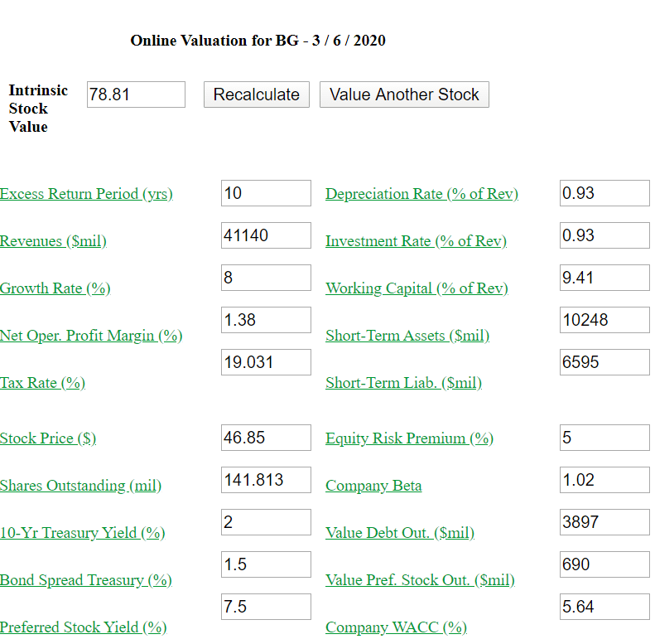Click the Company Beta link

373,486
